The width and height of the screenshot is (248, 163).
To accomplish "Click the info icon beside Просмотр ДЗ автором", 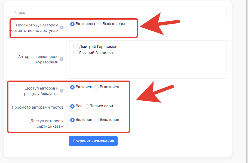I will pos(62,27).
